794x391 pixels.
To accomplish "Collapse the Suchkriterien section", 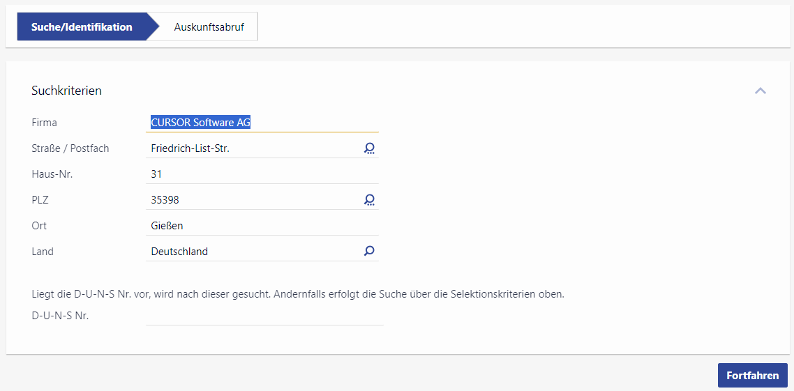I will [760, 91].
